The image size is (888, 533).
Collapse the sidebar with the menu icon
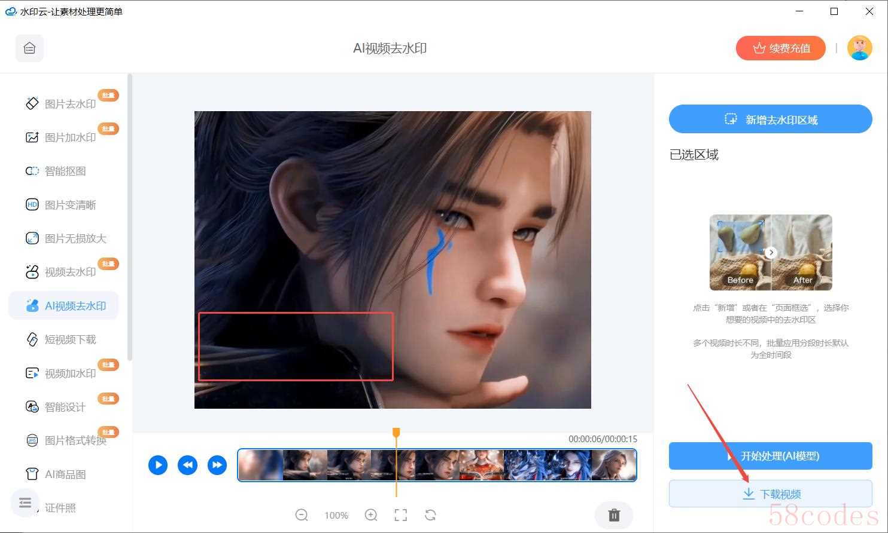tap(25, 503)
